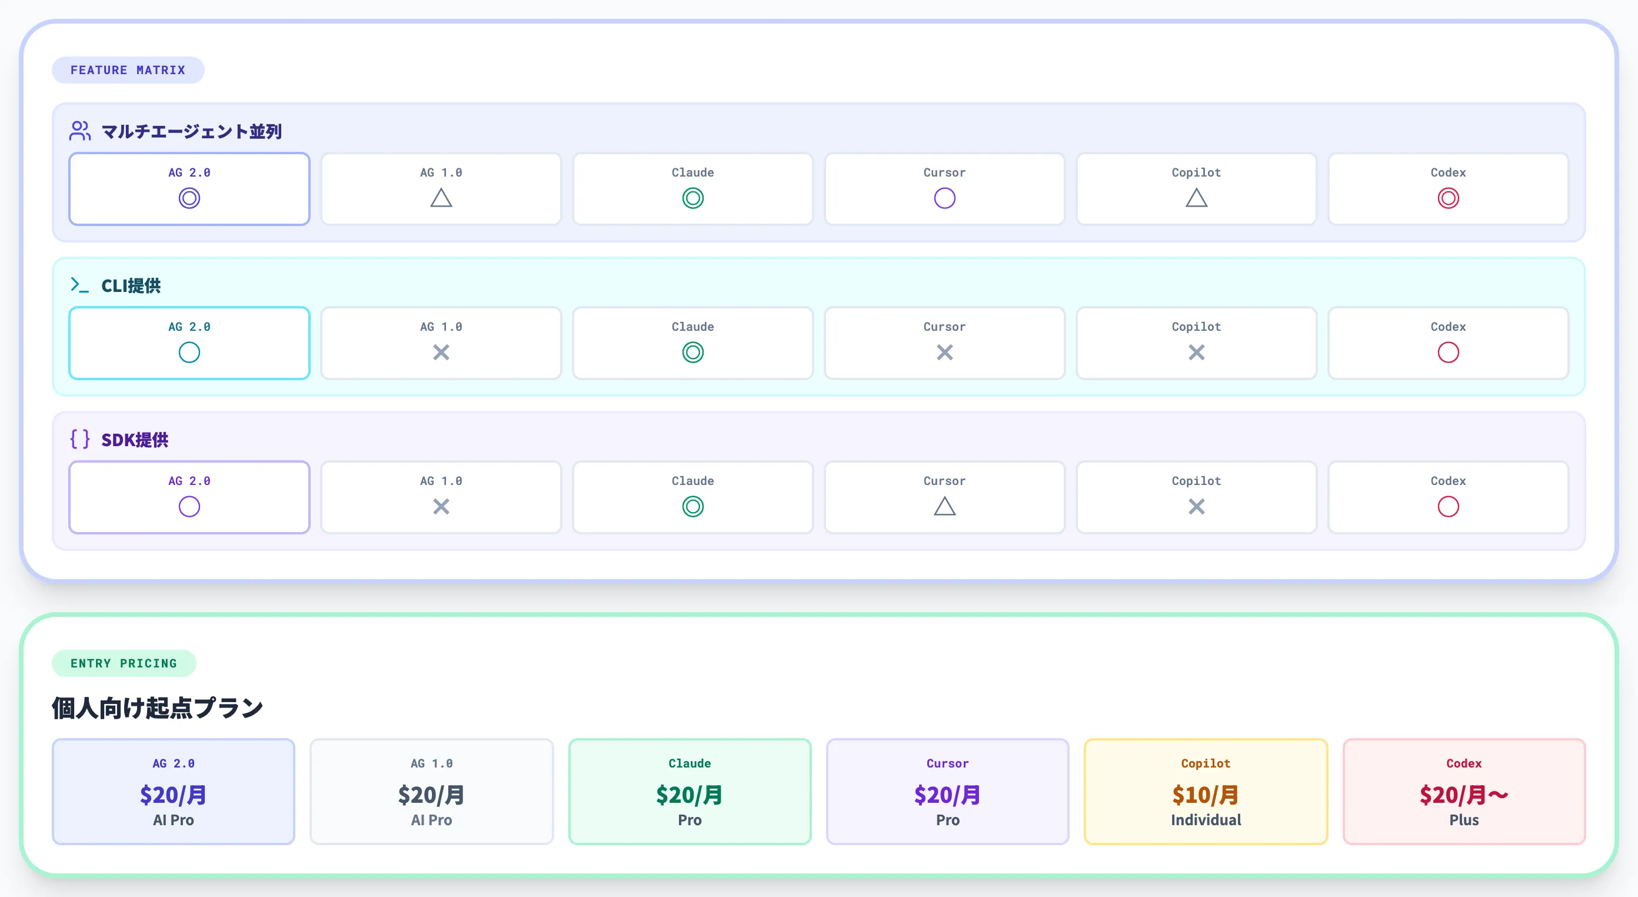1638x897 pixels.
Task: Click the CLI提供 section title
Action: 131,285
